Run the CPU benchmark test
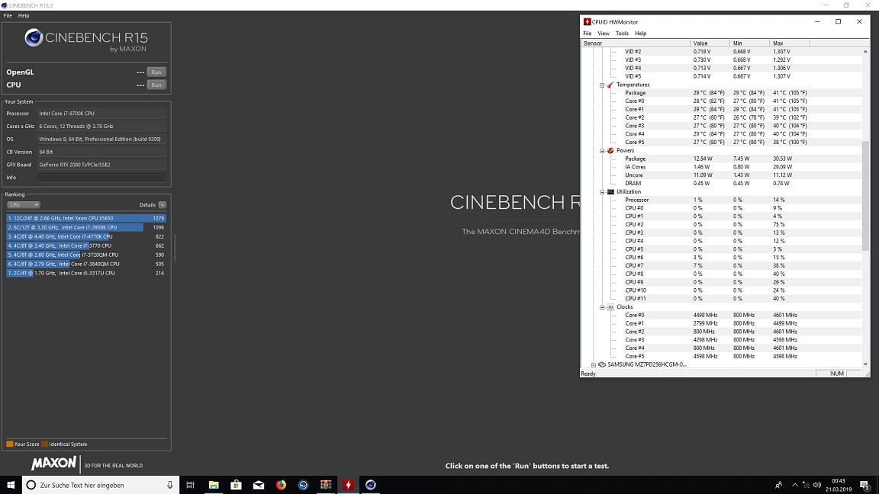 (x=156, y=85)
